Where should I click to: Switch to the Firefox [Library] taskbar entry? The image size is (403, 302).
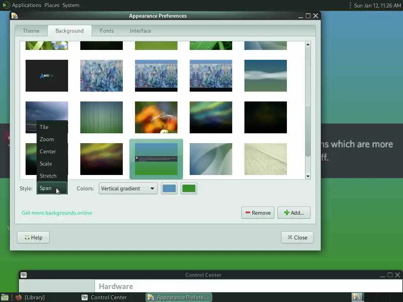pos(30,297)
